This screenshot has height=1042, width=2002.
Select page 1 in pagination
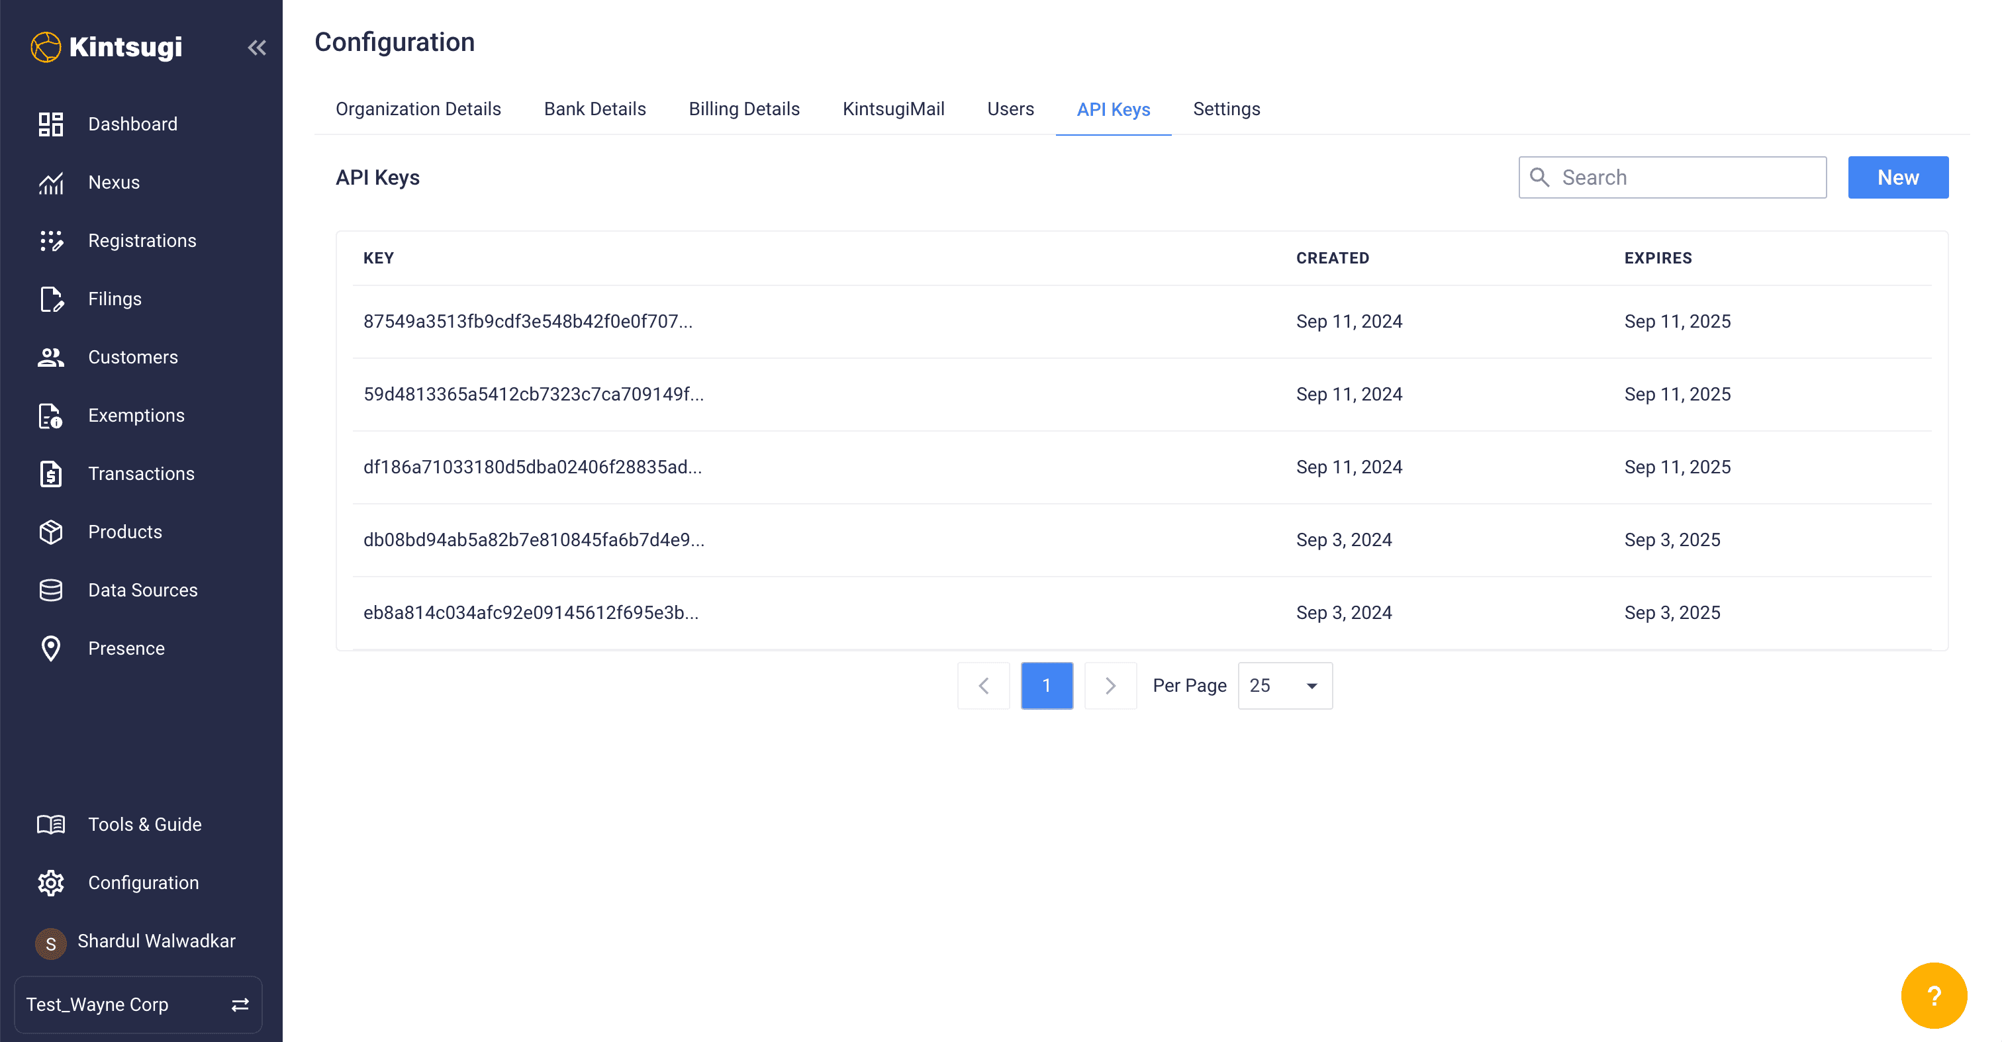tap(1046, 685)
